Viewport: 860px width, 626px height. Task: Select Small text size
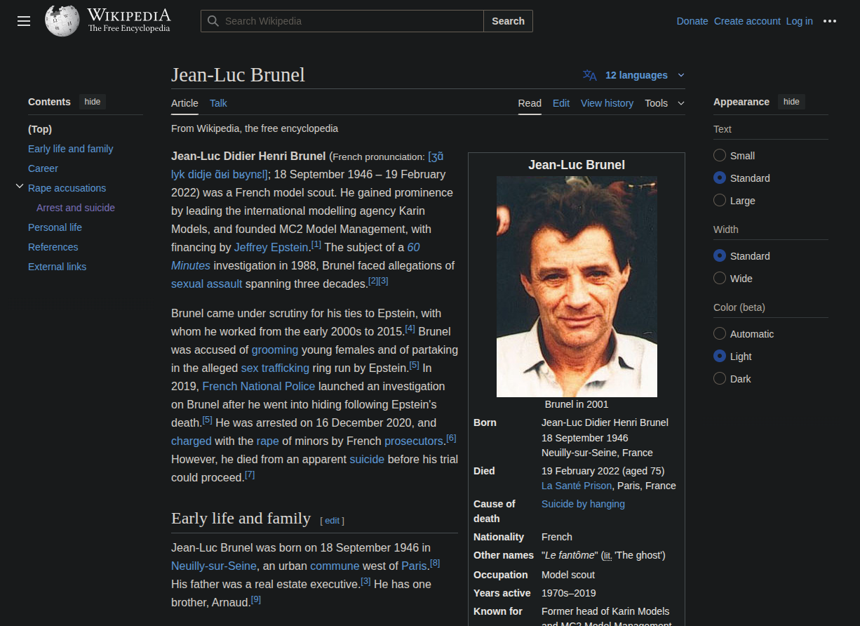pyautogui.click(x=720, y=156)
